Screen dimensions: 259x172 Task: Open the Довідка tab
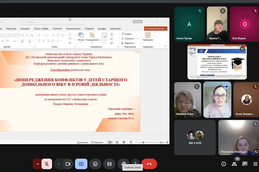point(102,28)
